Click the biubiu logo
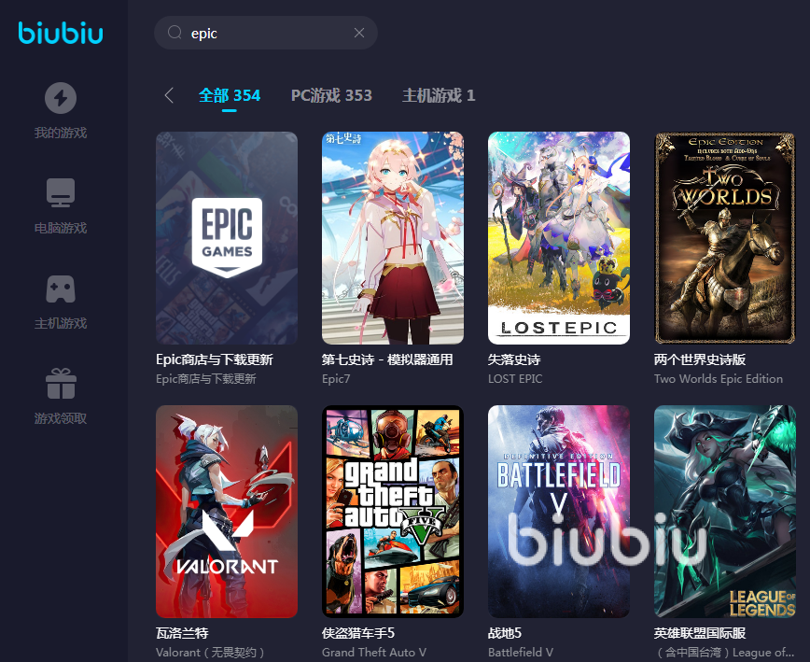 point(61,33)
